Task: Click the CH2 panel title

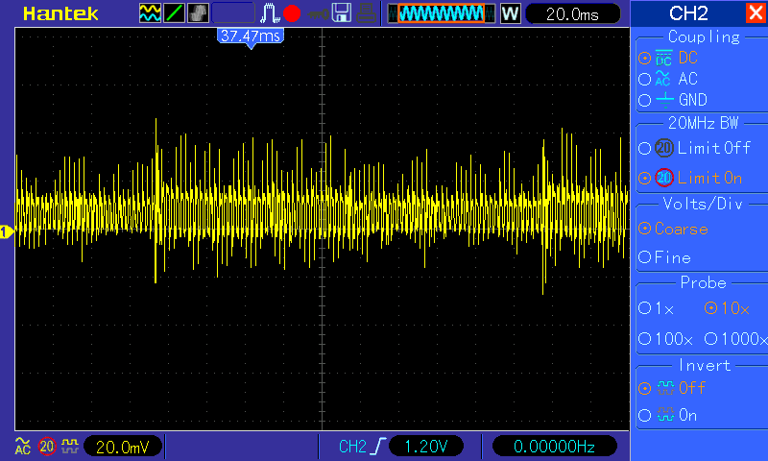Action: coord(688,13)
